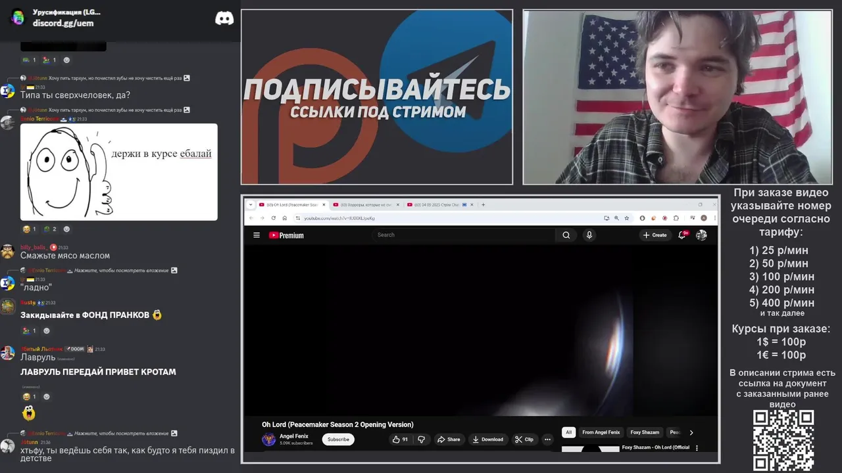Click the username billy_balls in chat
This screenshot has width=842, height=473.
[x=33, y=247]
